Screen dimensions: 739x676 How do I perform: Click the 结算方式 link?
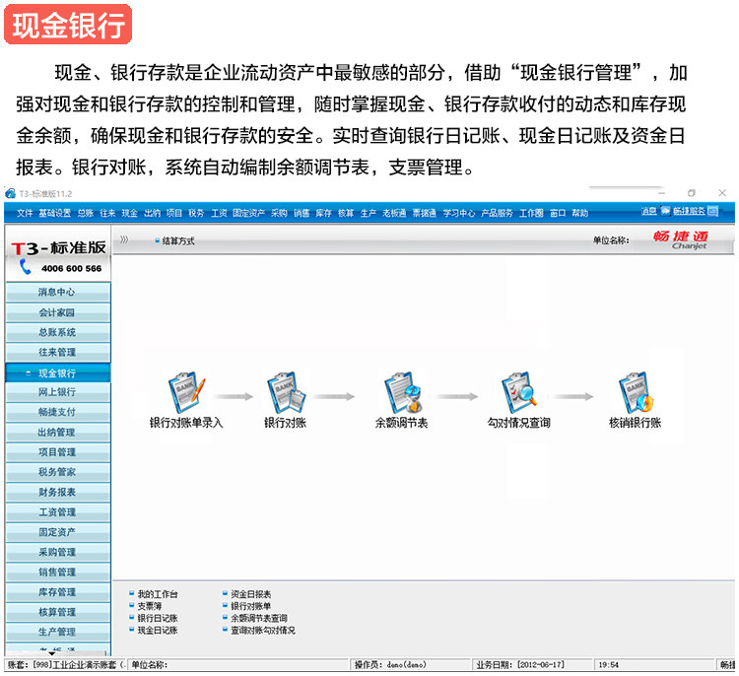click(x=177, y=240)
